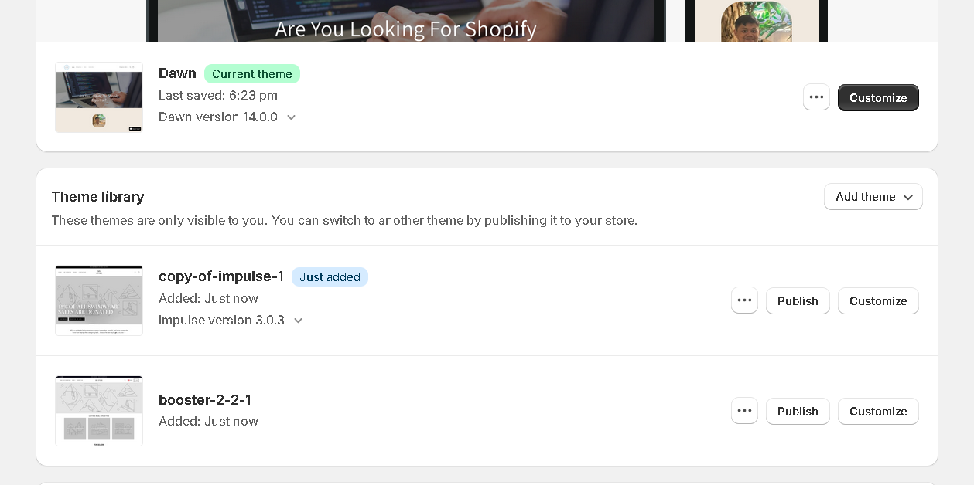Viewport: 974px width, 485px height.
Task: Select the booster-2-2-1 theme name
Action: click(205, 400)
